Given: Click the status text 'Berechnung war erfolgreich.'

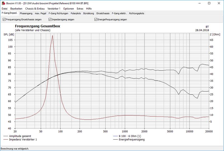Looking at the screenshot, I should 15,149.
